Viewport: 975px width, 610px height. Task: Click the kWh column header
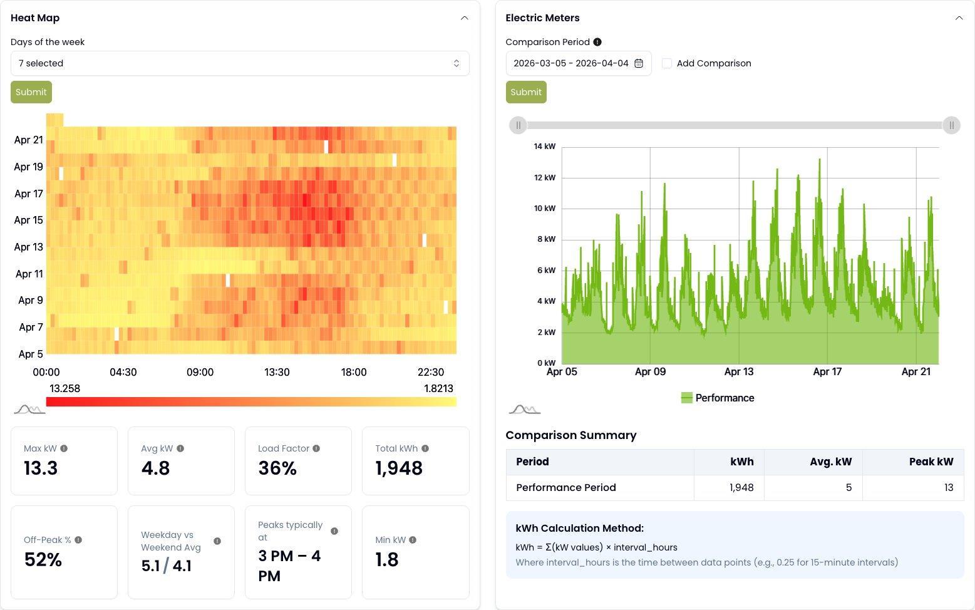[742, 462]
